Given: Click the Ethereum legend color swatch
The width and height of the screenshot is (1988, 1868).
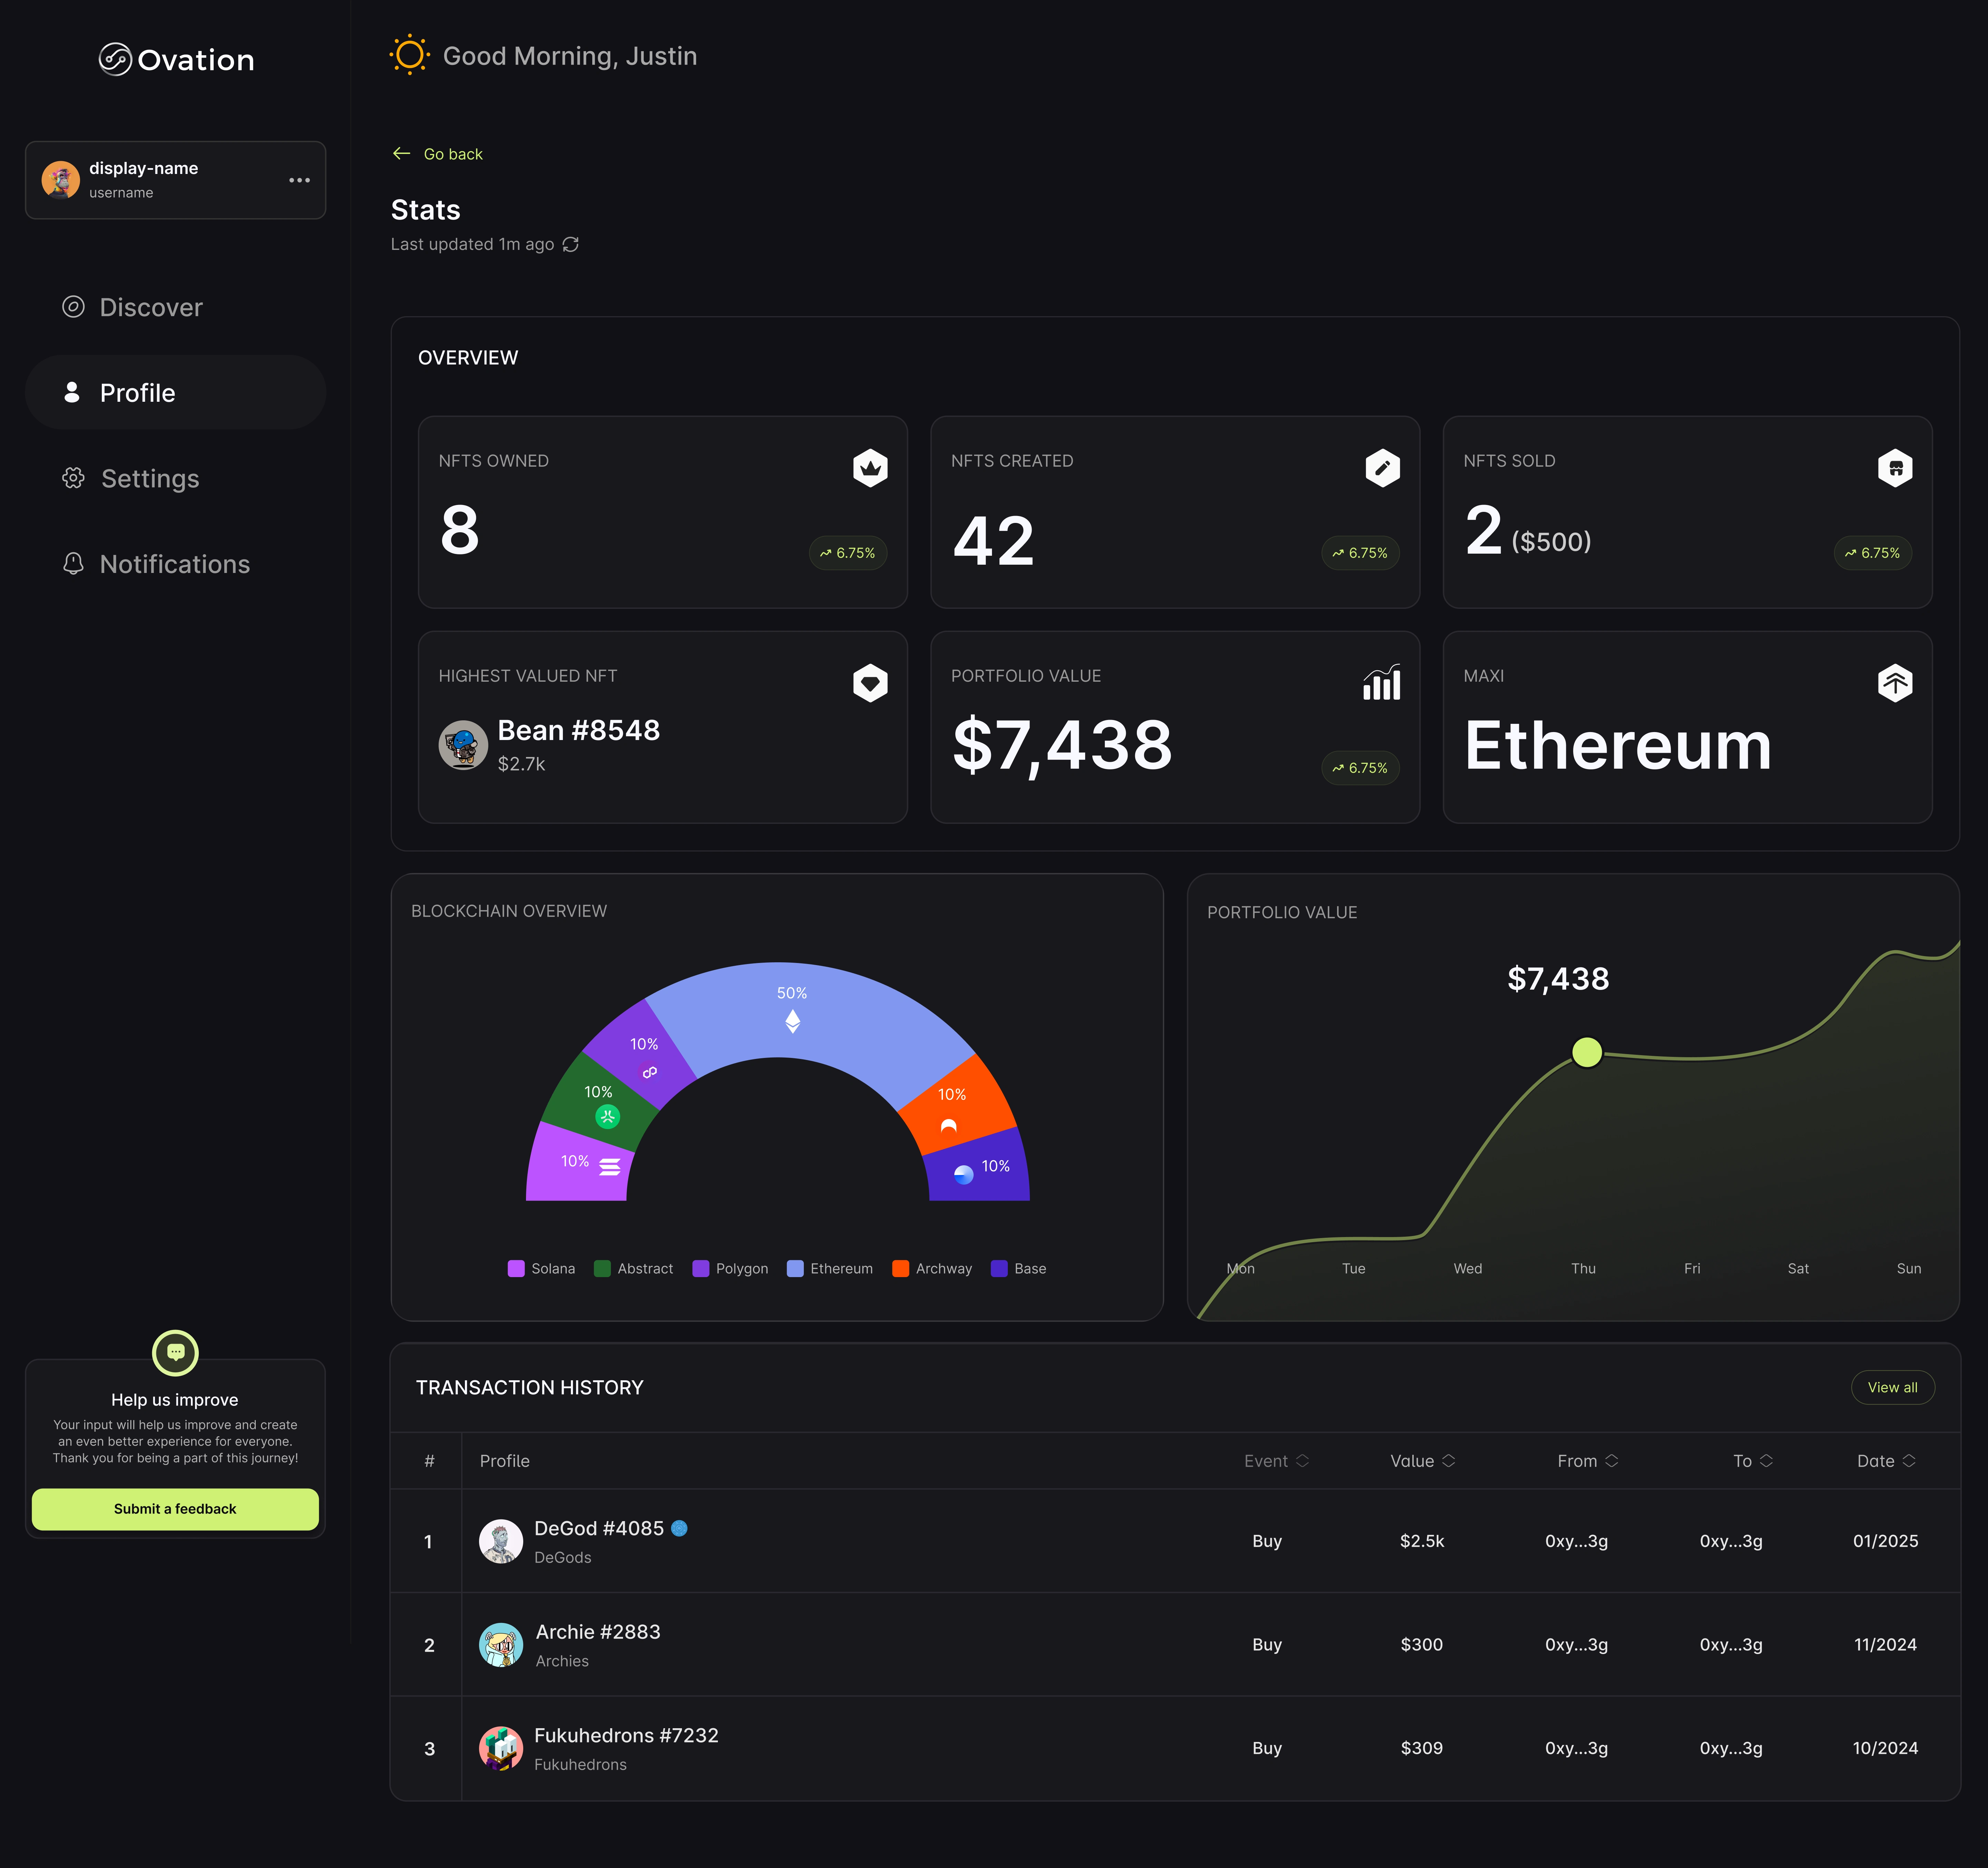Looking at the screenshot, I should (795, 1269).
